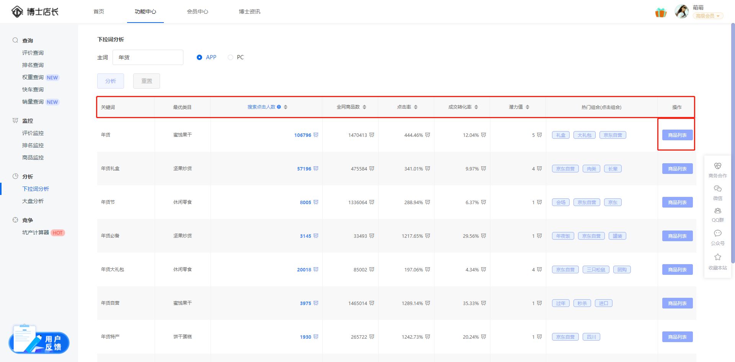
Task: Sort by 点击率 column arrows
Action: click(416, 107)
